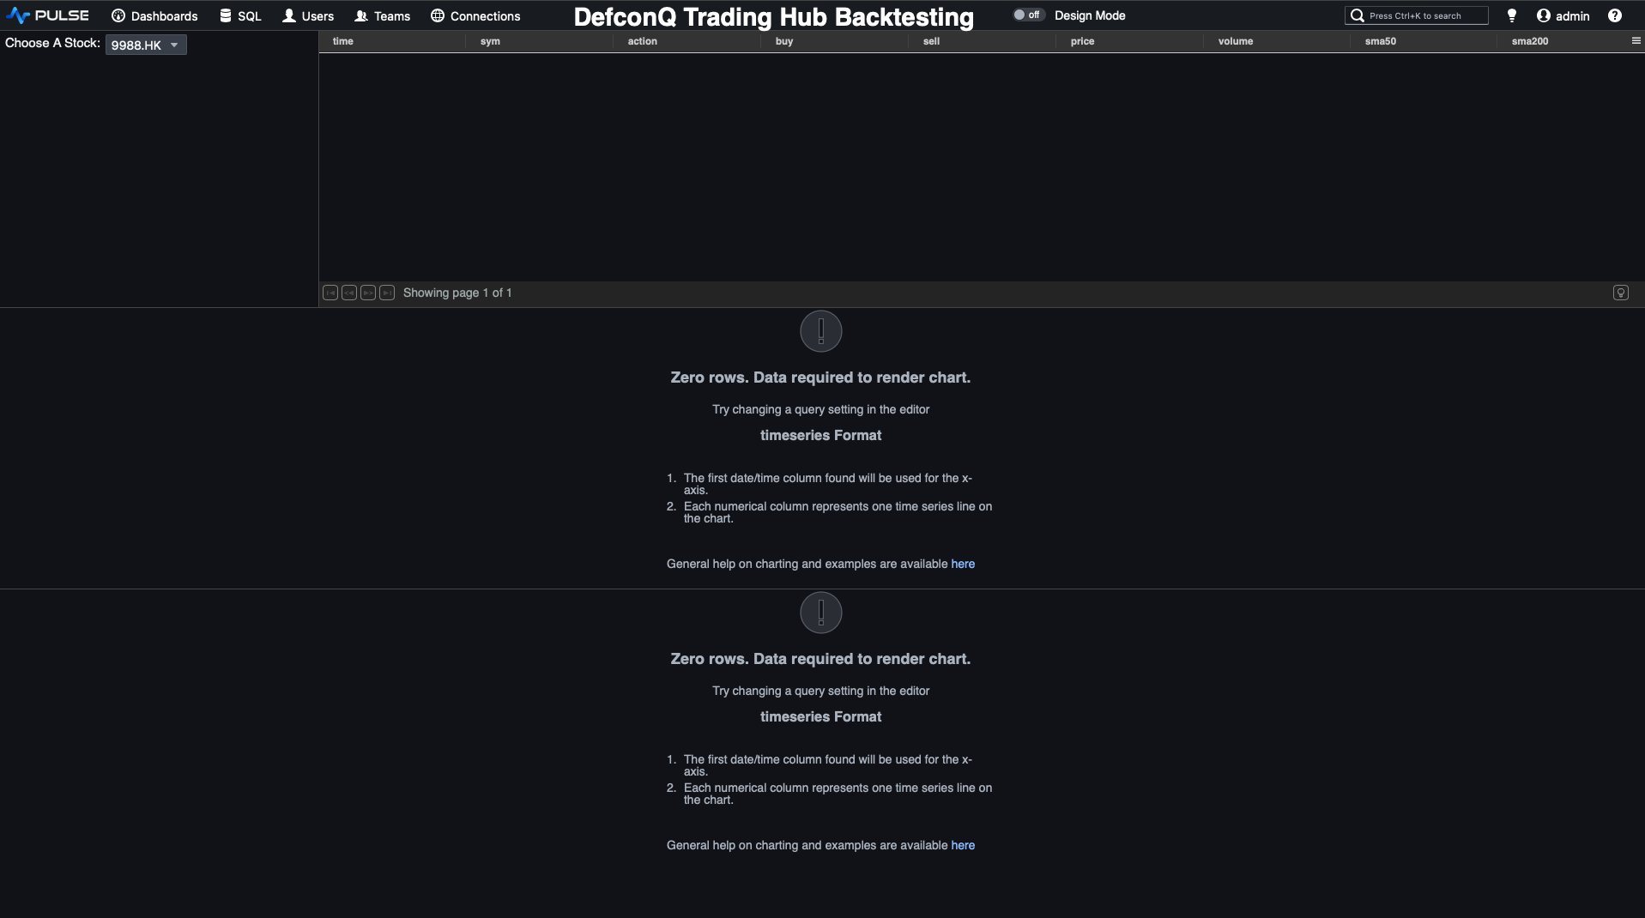Open the Connections page
The image size is (1645, 918).
pyautogui.click(x=475, y=15)
